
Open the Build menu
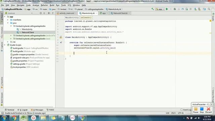[52, 5]
